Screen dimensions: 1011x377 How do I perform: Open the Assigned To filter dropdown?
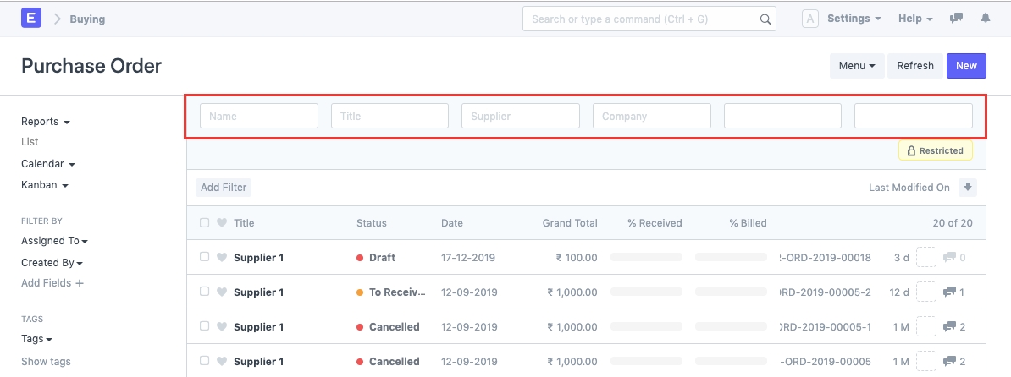coord(54,241)
